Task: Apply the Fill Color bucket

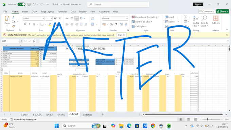Action: [50, 24]
